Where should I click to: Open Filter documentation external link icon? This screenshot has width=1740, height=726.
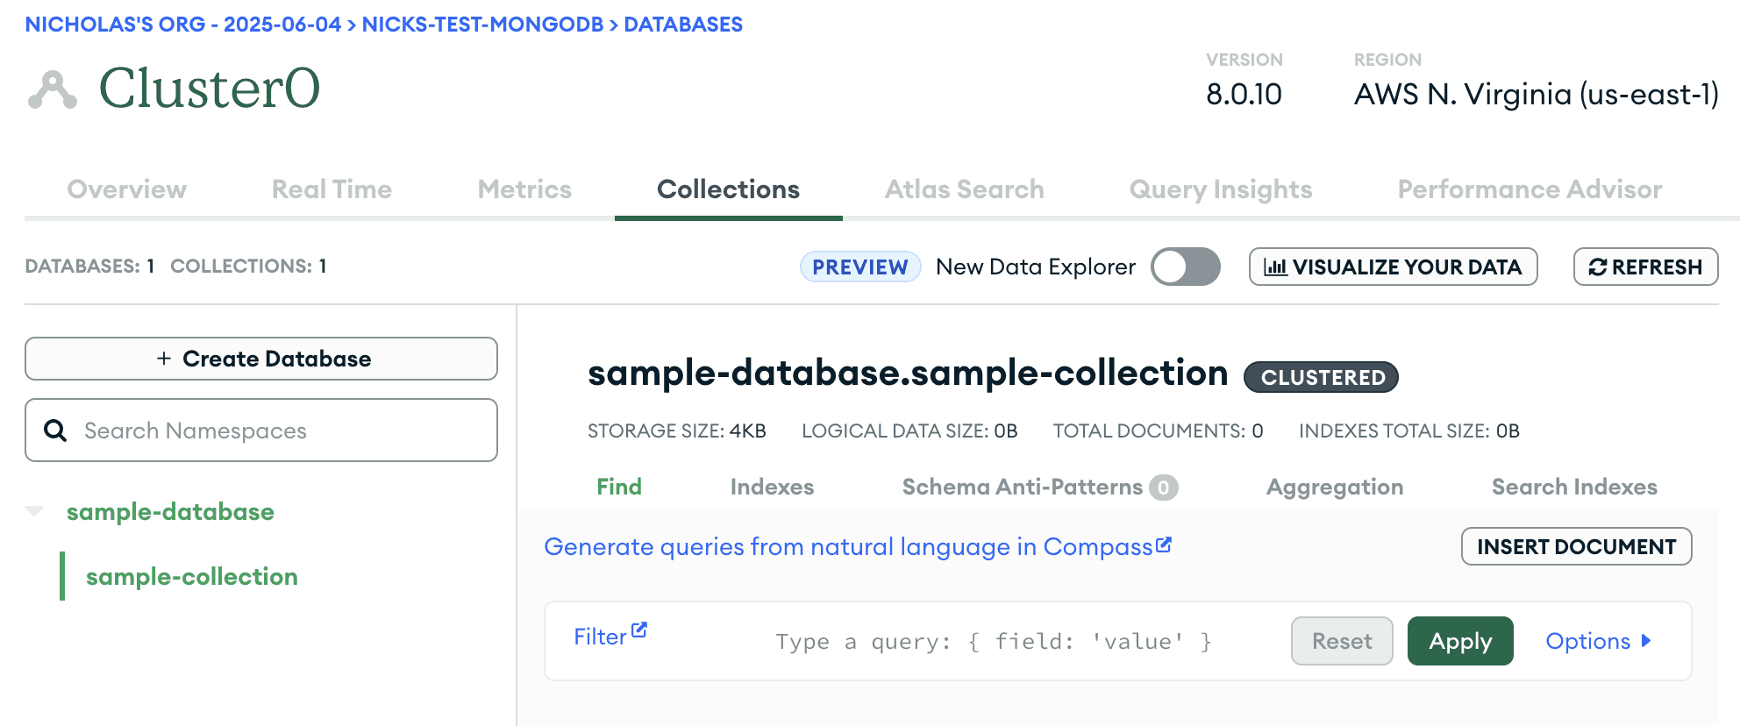coord(639,630)
